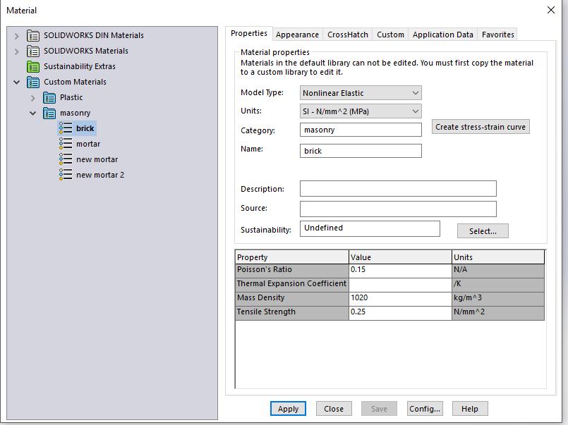Open the Units dropdown
This screenshot has width=568, height=425.
tap(416, 111)
